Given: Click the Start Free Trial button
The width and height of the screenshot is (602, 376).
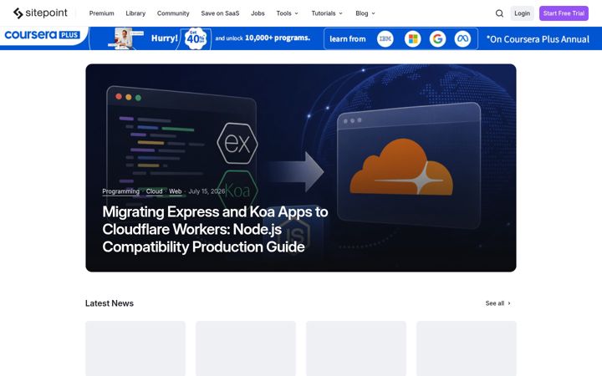Looking at the screenshot, I should pos(564,13).
